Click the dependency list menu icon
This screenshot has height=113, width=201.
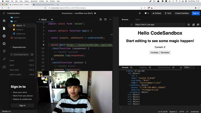click(32, 55)
